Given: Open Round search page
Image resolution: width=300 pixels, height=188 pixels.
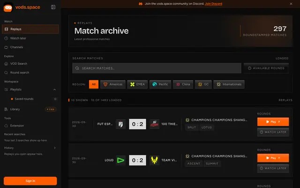Looking at the screenshot, I should [30, 72].
